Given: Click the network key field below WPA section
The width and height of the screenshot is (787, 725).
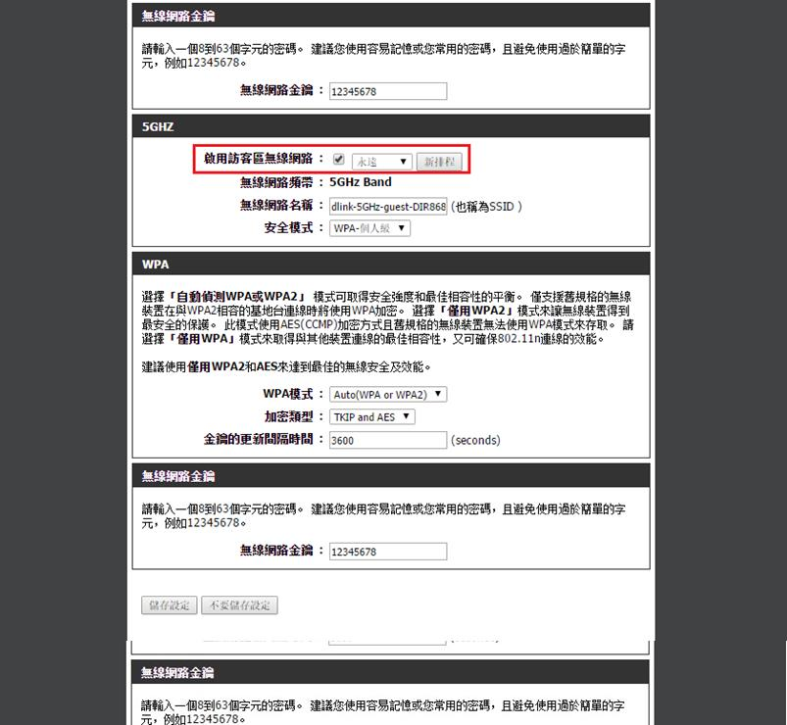Looking at the screenshot, I should 388,552.
